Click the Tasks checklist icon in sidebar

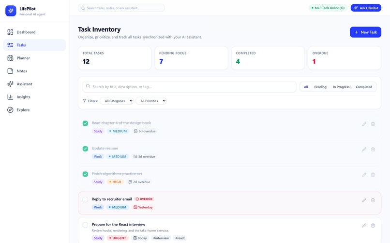click(10, 45)
